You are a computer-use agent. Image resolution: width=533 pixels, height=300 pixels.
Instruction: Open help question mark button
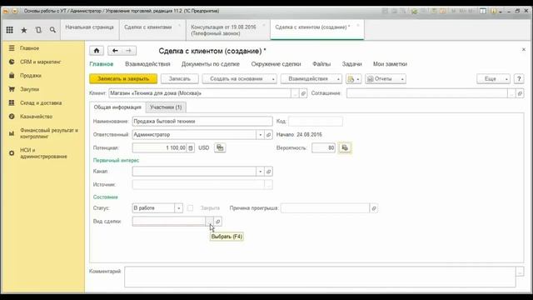point(519,79)
